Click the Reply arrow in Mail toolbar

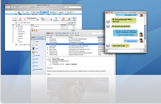pyautogui.click(x=57, y=33)
